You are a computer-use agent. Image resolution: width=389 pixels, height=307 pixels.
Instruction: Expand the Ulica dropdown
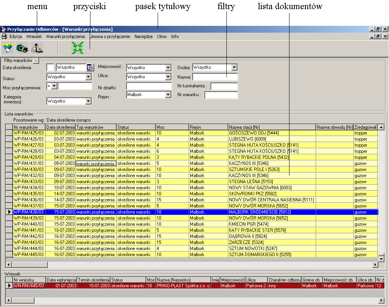pos(168,77)
